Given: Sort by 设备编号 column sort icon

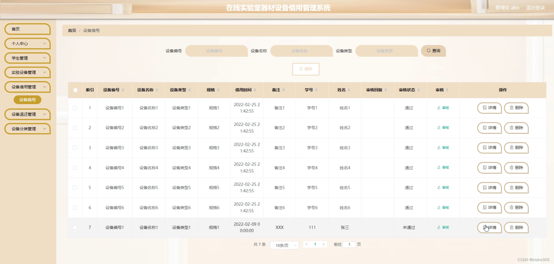Looking at the screenshot, I should (123, 90).
